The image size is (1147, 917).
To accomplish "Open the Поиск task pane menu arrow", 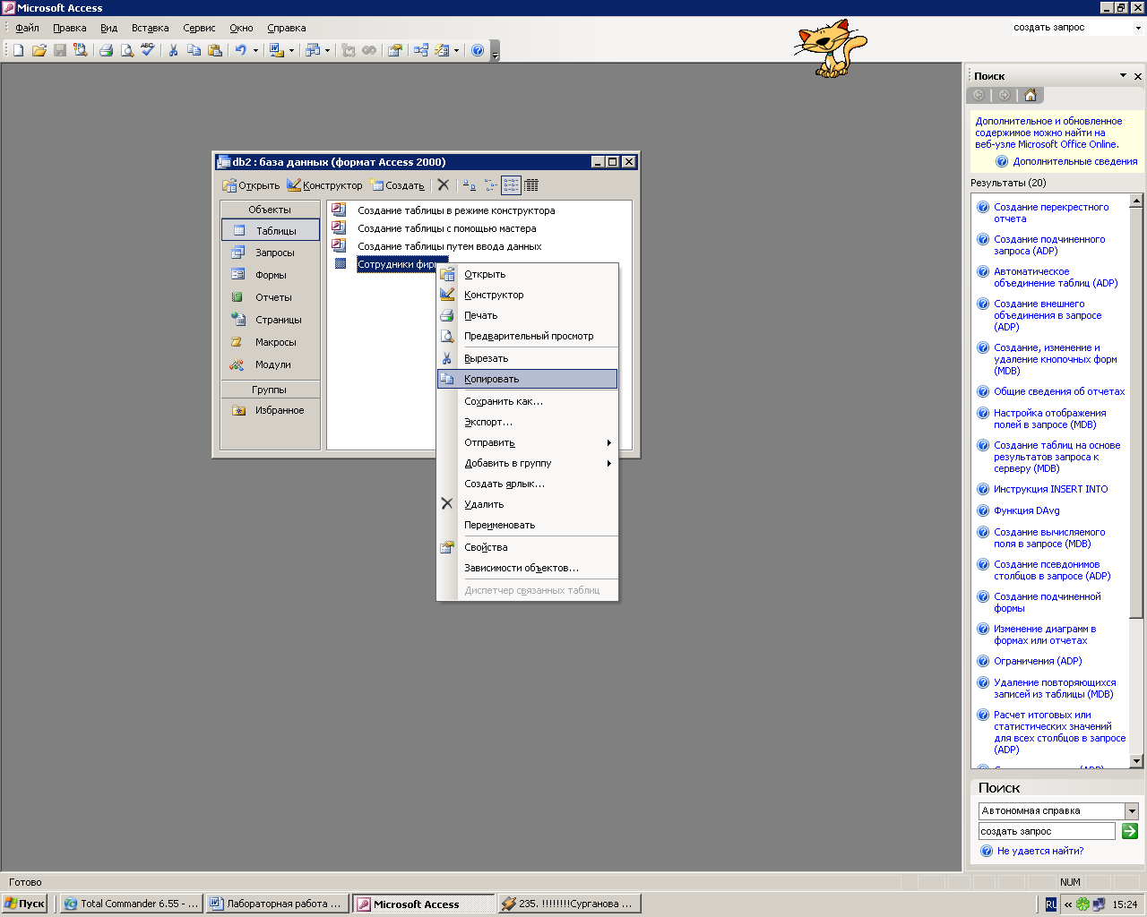I will click(x=1123, y=76).
